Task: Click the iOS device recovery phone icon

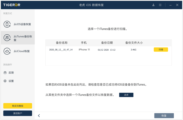Action: [x=7, y=24]
